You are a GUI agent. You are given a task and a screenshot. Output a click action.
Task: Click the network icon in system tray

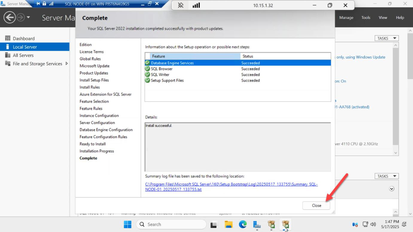[365, 224]
